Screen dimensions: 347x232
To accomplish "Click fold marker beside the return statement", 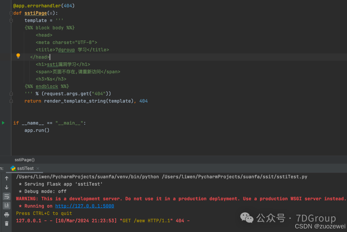I will pos(11,101).
